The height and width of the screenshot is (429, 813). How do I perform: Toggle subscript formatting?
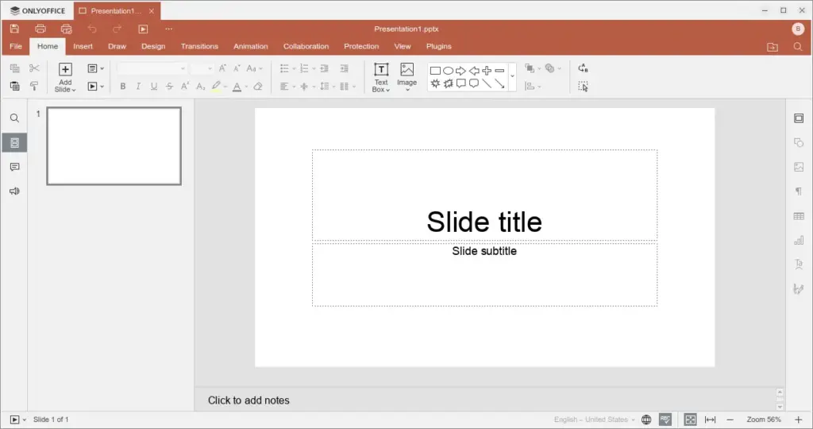click(201, 86)
